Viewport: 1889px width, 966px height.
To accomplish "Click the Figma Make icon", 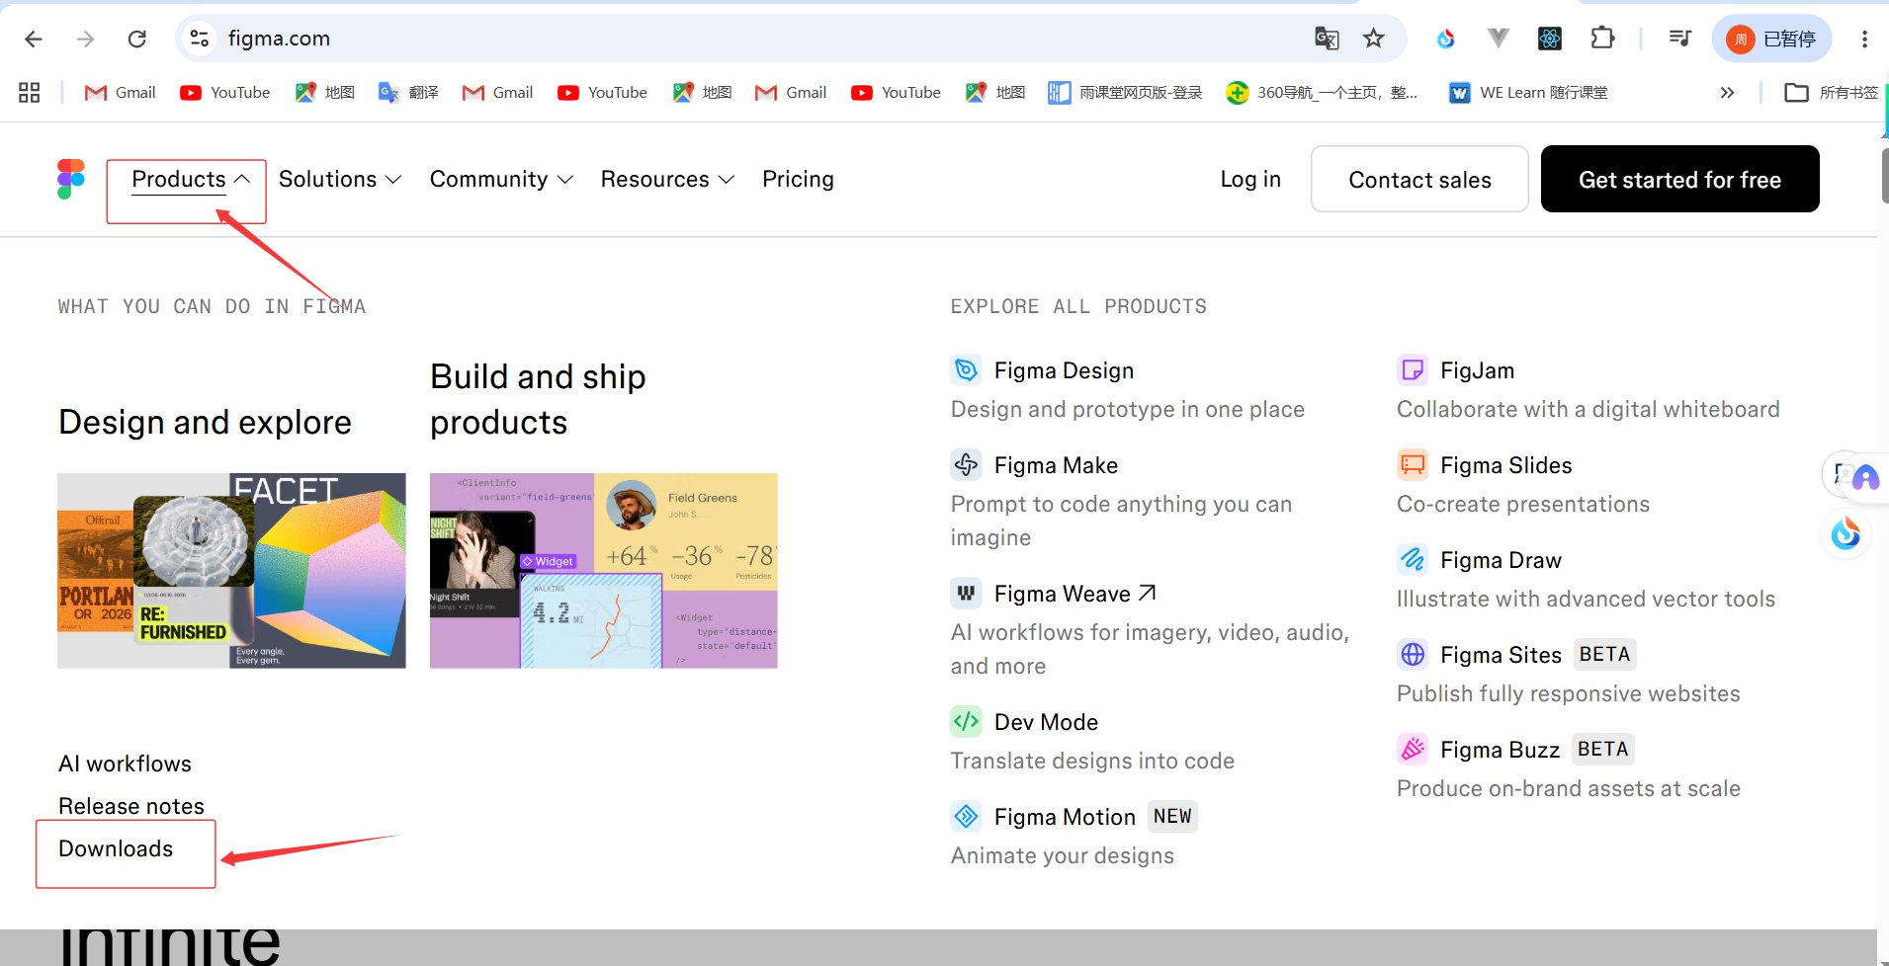I will [967, 465].
